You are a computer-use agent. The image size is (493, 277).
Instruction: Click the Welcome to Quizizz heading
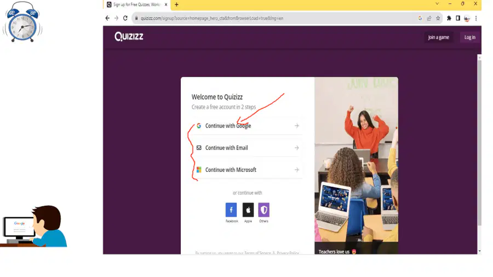tap(217, 97)
